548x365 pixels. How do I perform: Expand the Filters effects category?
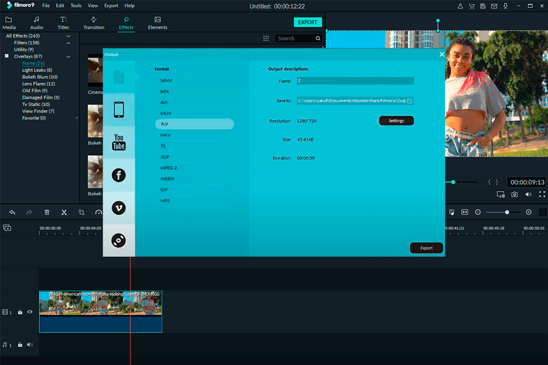click(68, 43)
